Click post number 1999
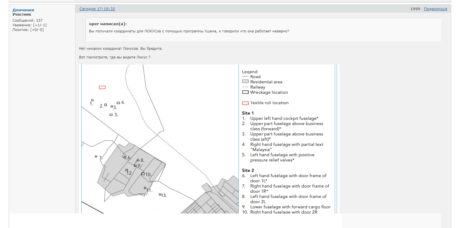The image size is (460, 228). pyautogui.click(x=415, y=9)
